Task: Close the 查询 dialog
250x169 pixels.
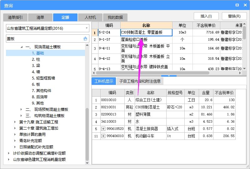Action: point(245,5)
